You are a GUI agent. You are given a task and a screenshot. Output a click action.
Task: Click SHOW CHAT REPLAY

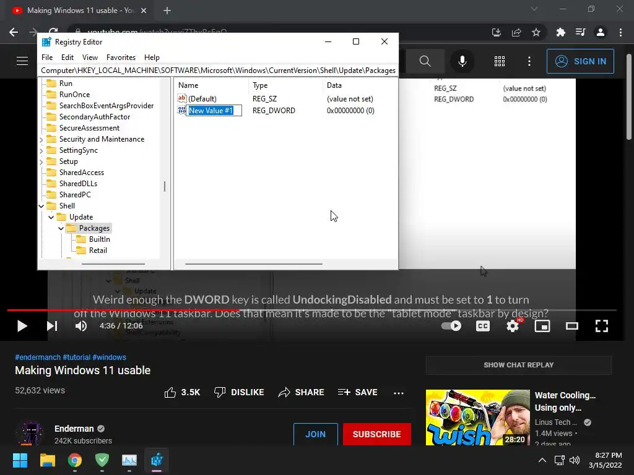(518, 365)
